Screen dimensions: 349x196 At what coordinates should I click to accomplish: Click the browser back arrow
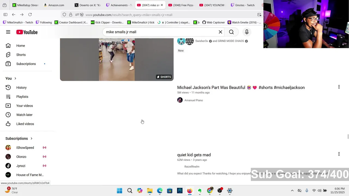(x=14, y=15)
